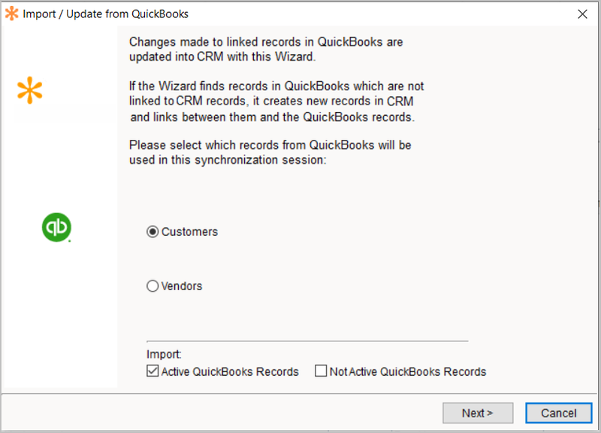Click the orange asterisk icon in title bar

click(x=11, y=14)
